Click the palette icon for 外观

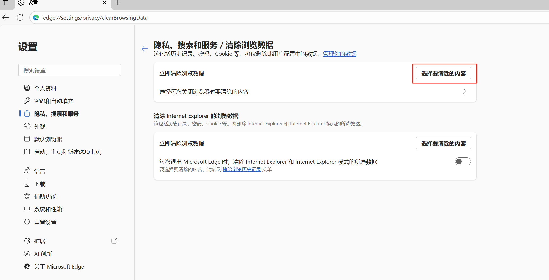[x=27, y=126]
